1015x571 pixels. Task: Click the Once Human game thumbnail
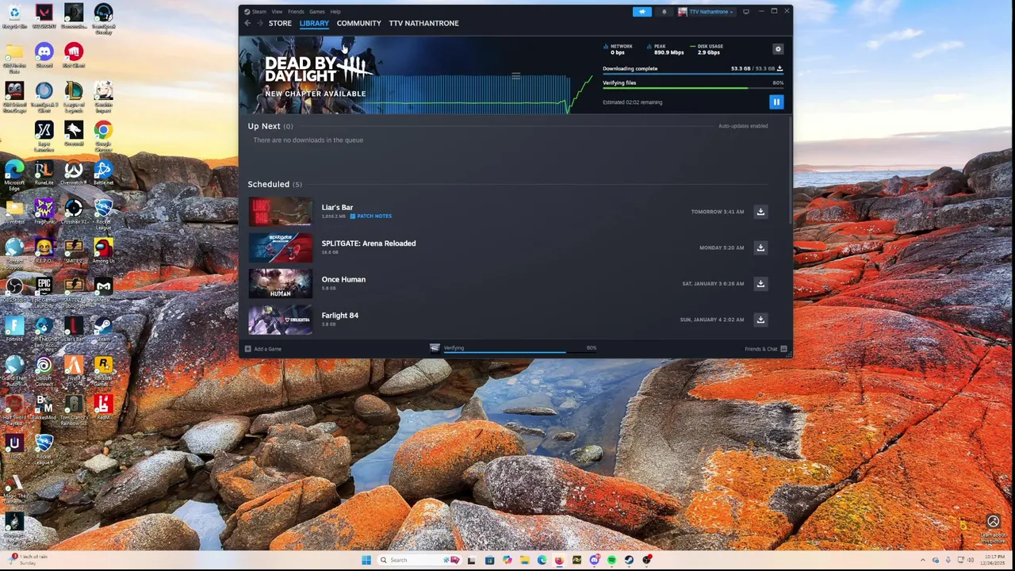tap(281, 284)
